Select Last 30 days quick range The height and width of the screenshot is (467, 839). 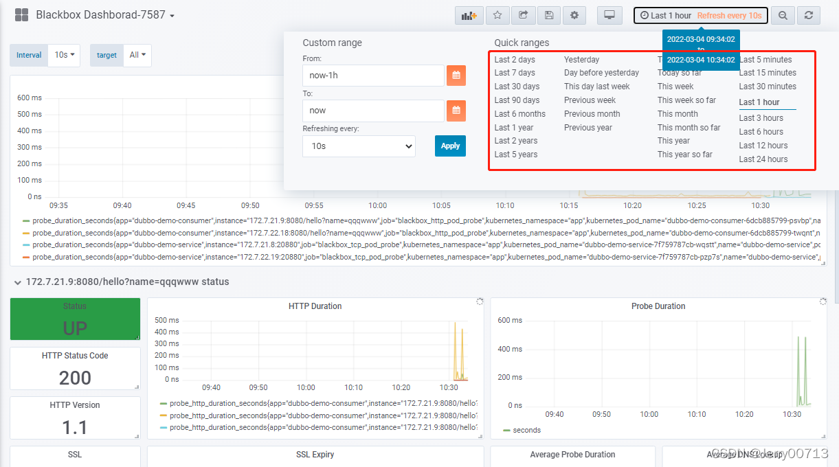(x=517, y=87)
